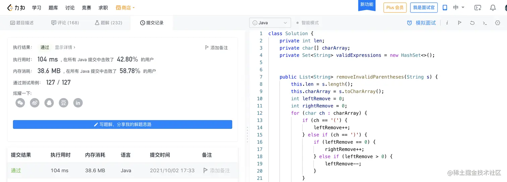The width and height of the screenshot is (507, 182).
Task: Click 添加备注 beside 执行结果
Action: (216, 48)
